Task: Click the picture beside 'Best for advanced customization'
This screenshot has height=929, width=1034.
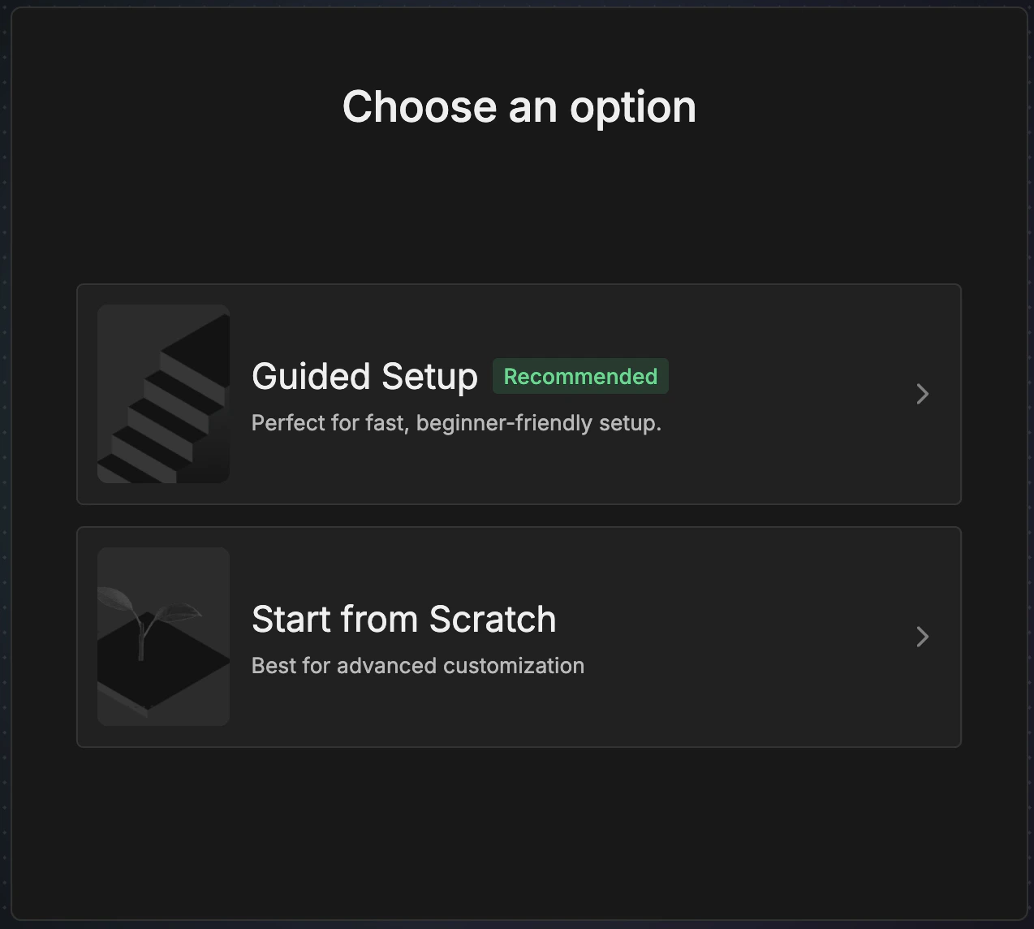Action: pyautogui.click(x=162, y=636)
